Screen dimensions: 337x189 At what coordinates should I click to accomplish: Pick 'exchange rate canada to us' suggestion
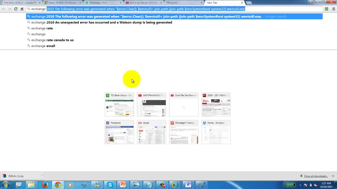pos(174,40)
